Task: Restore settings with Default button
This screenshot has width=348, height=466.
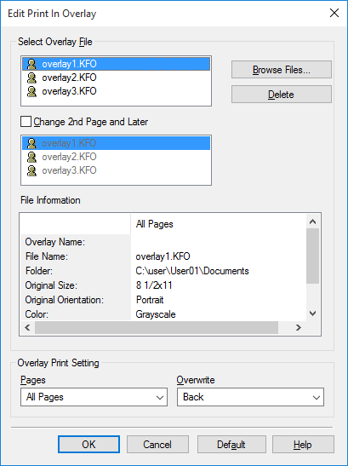Action: coord(231,445)
